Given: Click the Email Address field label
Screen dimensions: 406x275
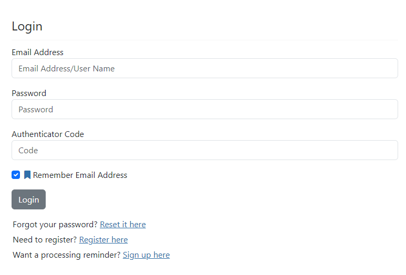Looking at the screenshot, I should [37, 52].
